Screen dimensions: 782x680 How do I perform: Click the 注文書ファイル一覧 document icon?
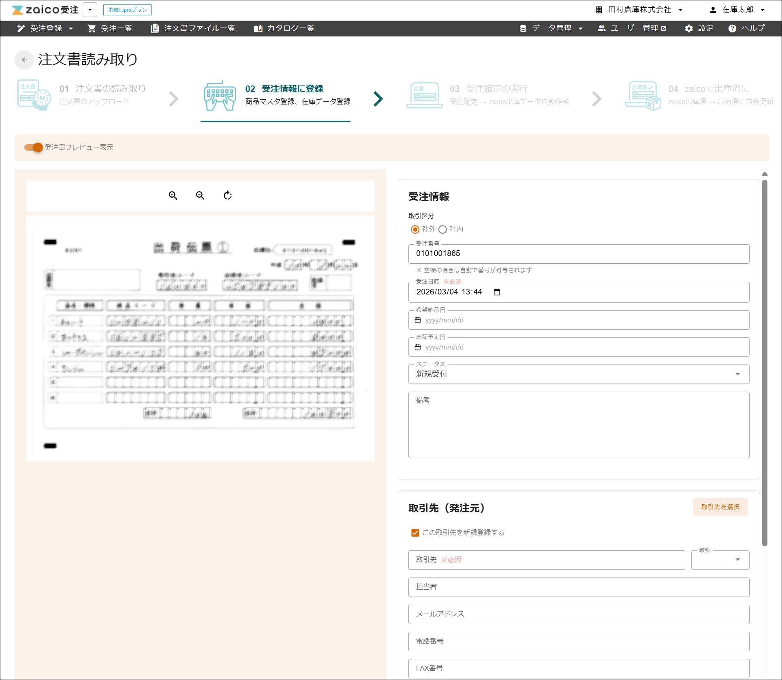point(155,28)
